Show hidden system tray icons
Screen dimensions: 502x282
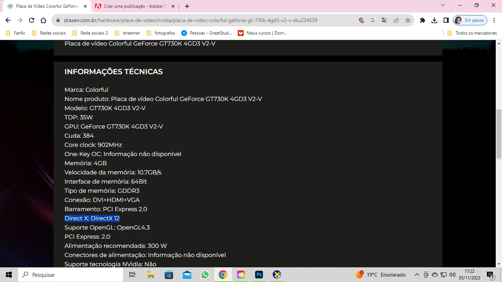tap(417, 275)
